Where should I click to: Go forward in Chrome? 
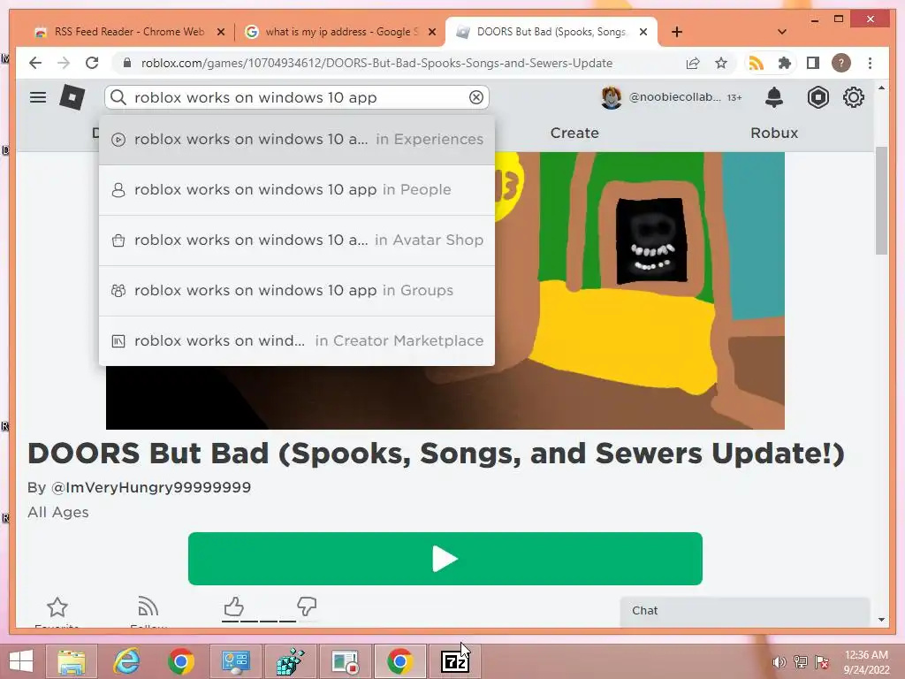tap(64, 63)
